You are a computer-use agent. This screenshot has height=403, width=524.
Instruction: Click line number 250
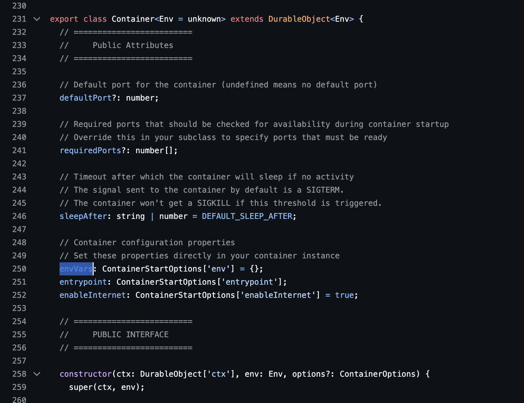pyautogui.click(x=19, y=269)
